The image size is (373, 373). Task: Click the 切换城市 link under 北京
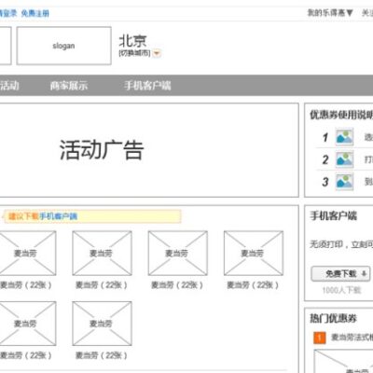134,53
